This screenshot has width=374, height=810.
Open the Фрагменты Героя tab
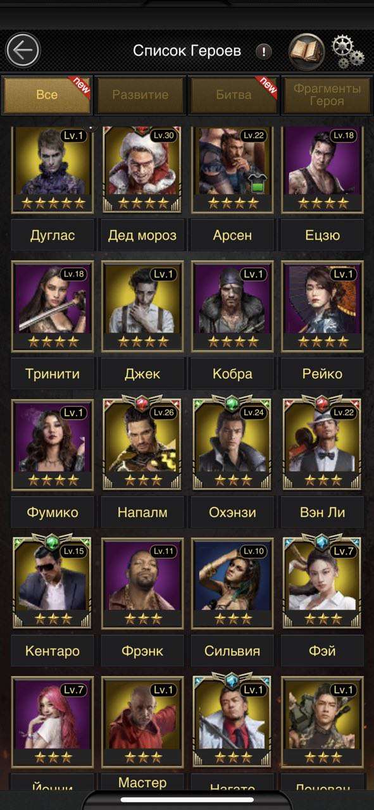coord(327,95)
